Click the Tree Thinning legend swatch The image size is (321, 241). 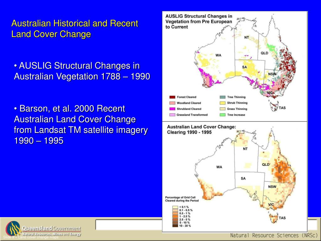[x=223, y=97]
